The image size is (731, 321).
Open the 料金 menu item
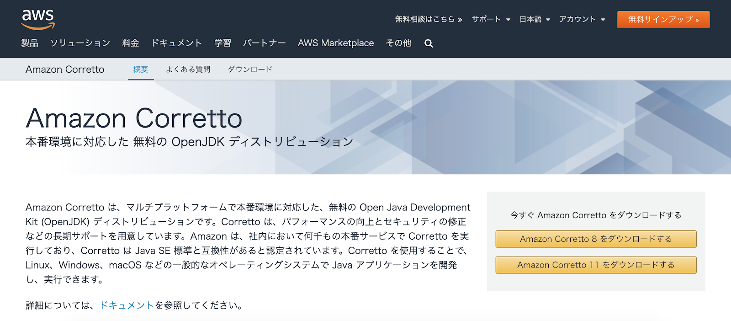131,43
